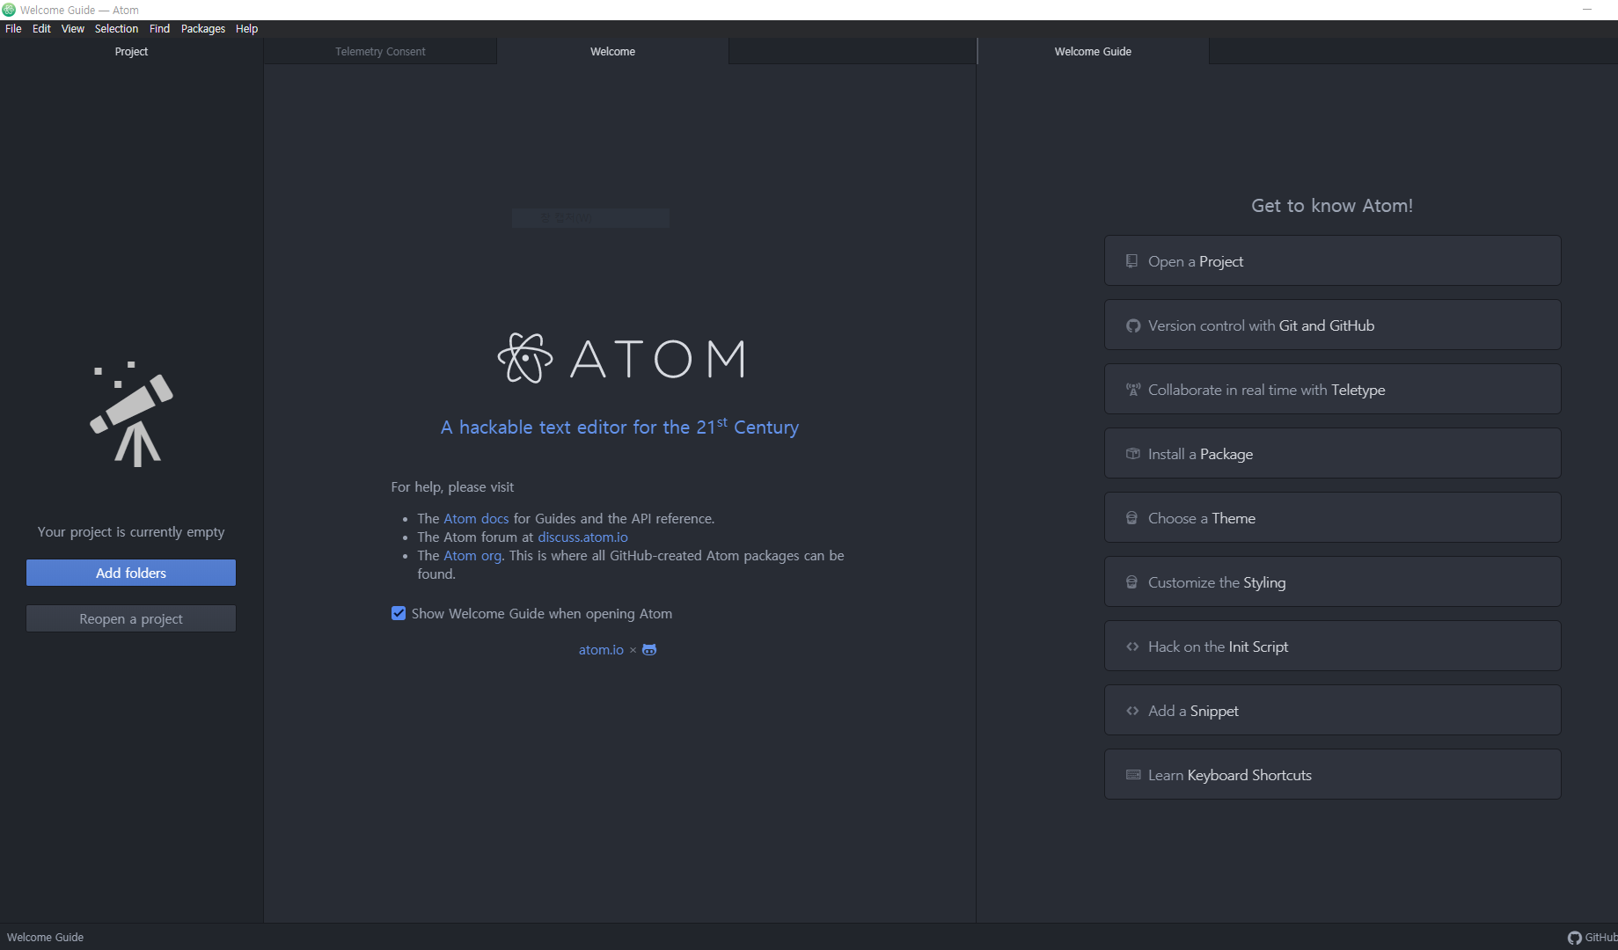Image resolution: width=1618 pixels, height=950 pixels.
Task: Click the Reopen a project button
Action: point(131,618)
